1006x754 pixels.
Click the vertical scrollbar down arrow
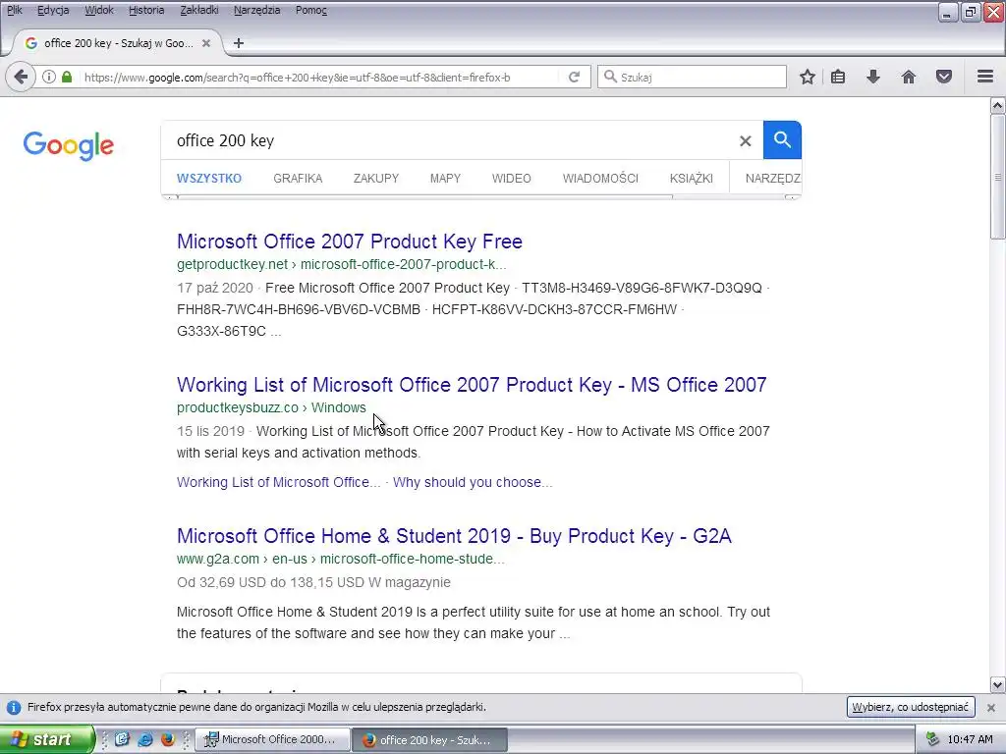[x=997, y=684]
